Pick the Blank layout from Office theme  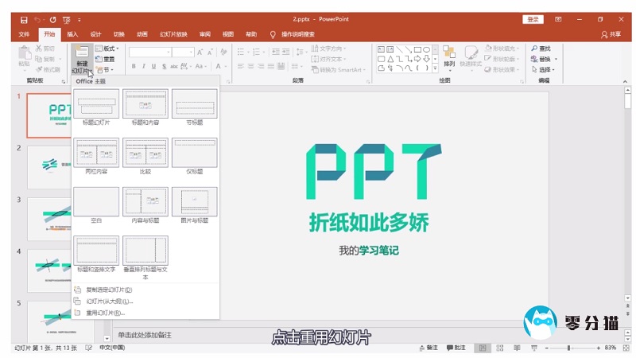95,202
